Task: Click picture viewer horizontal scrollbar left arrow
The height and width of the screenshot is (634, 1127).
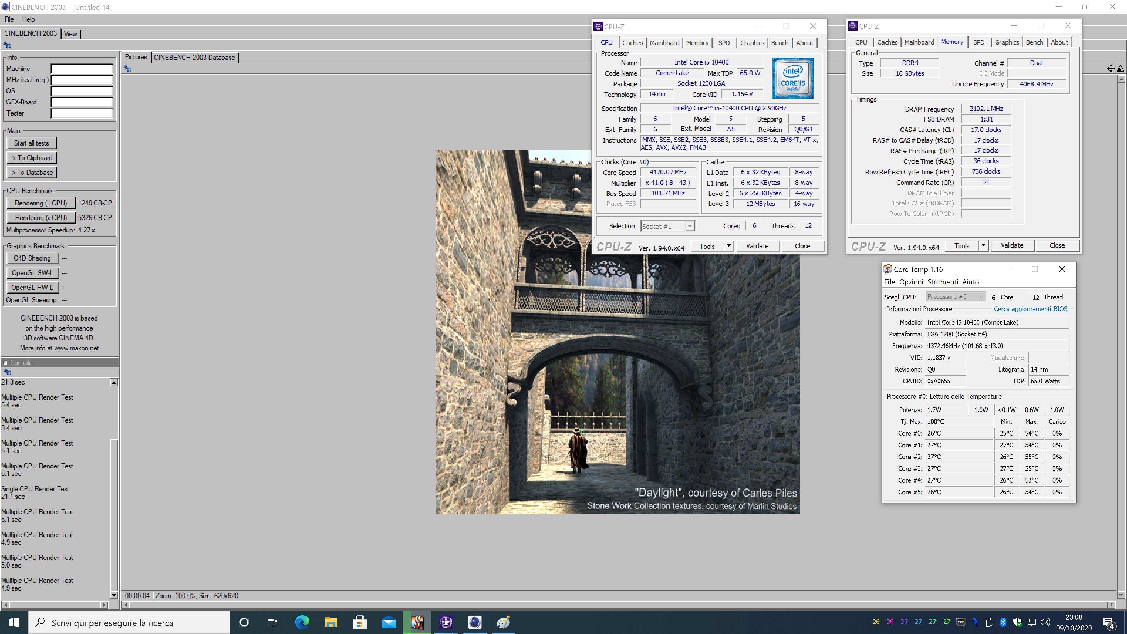Action: (126, 605)
